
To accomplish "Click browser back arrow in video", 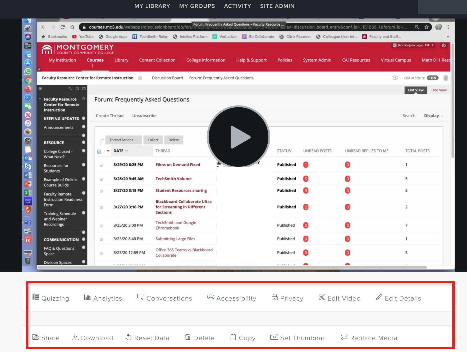I will 43,27.
